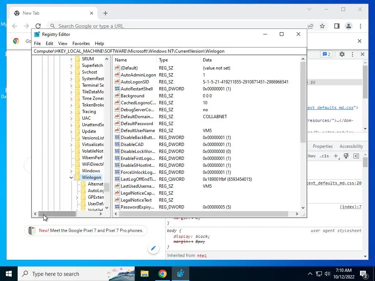Screen dimensions: 375x281
Task: Show hidden system tray icons
Action: click(310, 274)
